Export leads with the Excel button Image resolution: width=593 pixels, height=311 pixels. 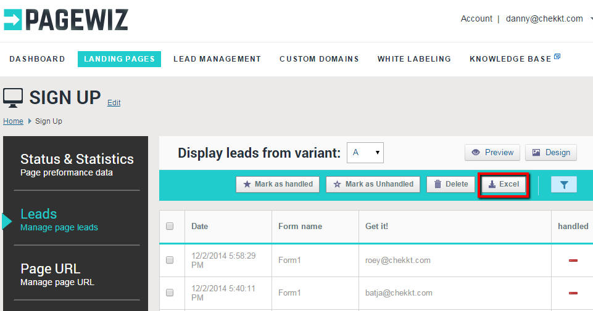(x=504, y=184)
